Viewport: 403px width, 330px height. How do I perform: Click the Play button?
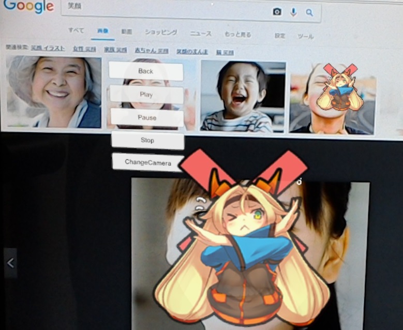point(146,94)
